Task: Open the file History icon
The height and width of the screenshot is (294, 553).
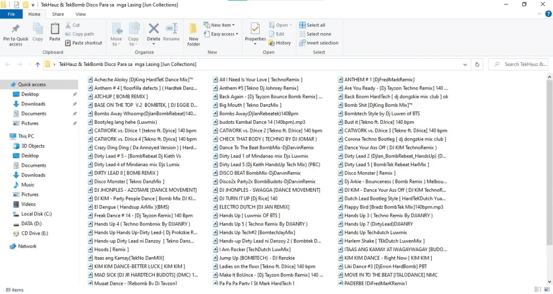Action: pos(271,43)
